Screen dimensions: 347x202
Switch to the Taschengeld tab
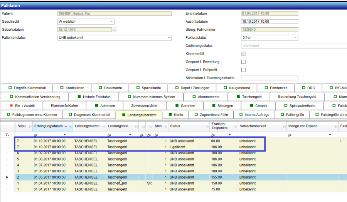(x=249, y=97)
